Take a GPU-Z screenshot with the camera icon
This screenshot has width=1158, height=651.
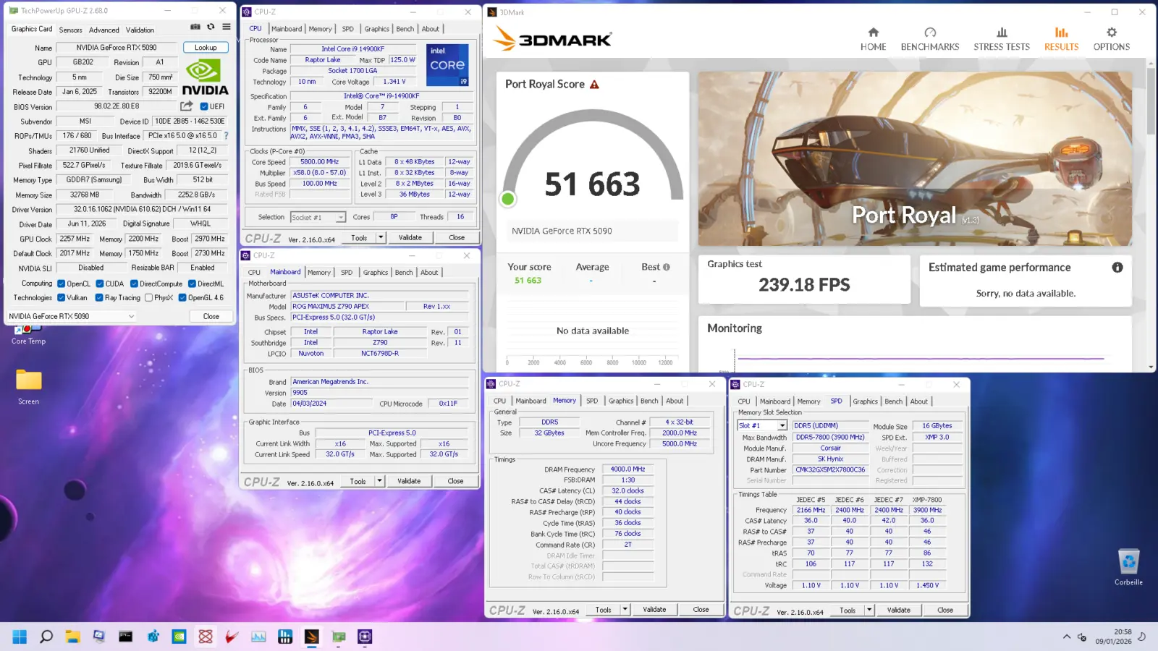tap(195, 27)
